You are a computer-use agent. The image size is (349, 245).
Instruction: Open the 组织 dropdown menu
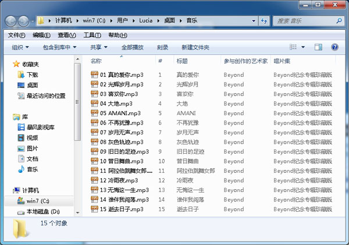(x=20, y=47)
